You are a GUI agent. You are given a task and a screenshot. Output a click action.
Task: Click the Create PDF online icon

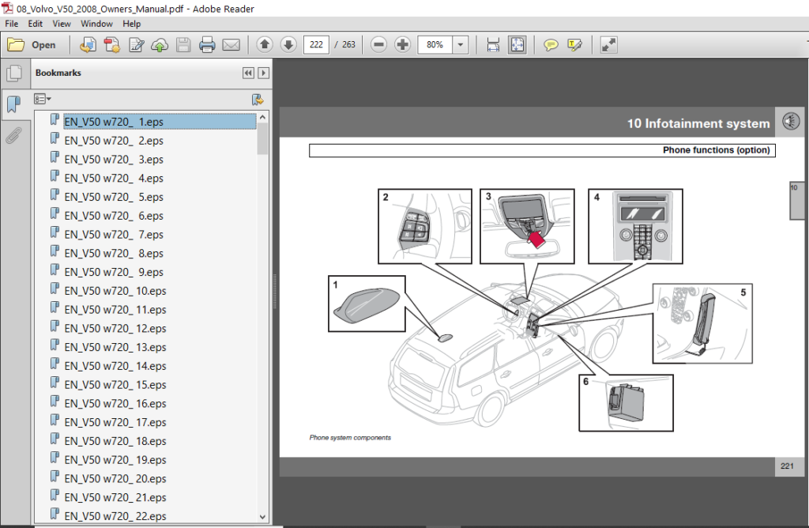[x=88, y=45]
